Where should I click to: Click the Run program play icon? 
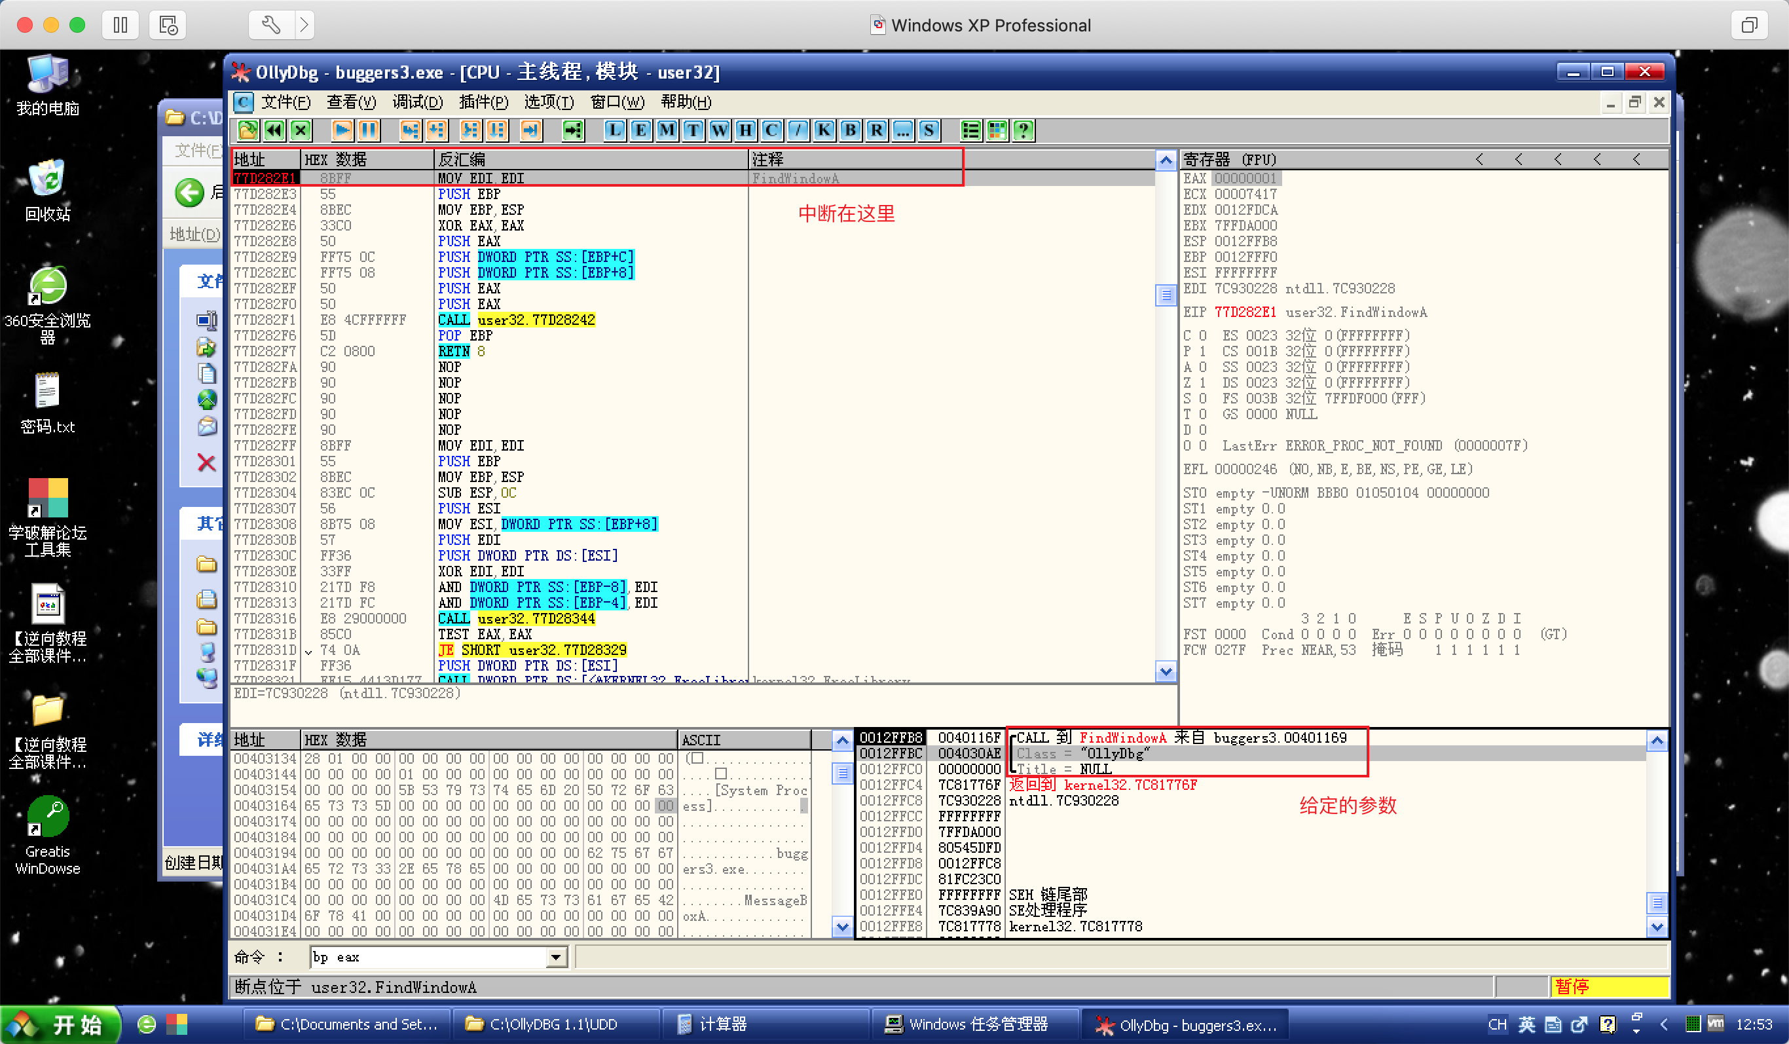tap(342, 130)
